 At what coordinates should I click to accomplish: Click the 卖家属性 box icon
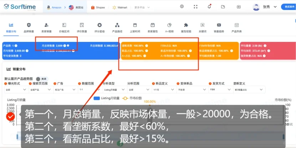(153, 25)
